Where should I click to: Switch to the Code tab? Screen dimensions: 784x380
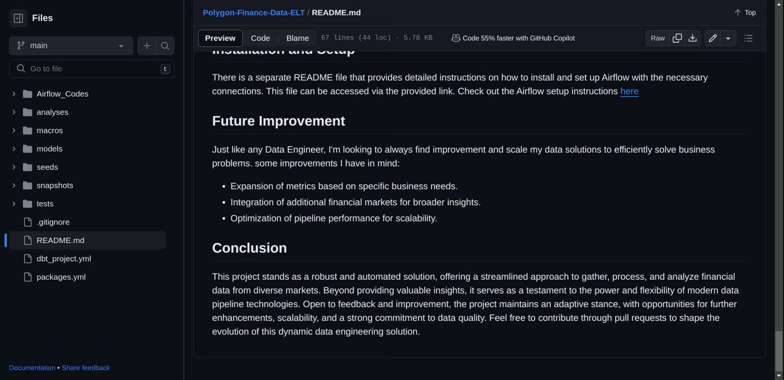[260, 38]
